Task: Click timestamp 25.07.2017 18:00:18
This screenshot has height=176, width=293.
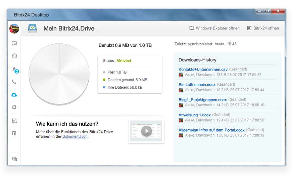Action: pyautogui.click(x=247, y=105)
